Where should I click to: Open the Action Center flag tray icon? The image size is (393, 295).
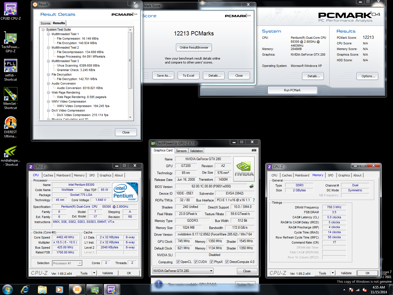tap(351, 290)
